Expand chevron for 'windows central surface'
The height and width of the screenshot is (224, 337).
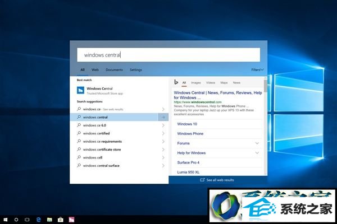pyautogui.click(x=163, y=166)
